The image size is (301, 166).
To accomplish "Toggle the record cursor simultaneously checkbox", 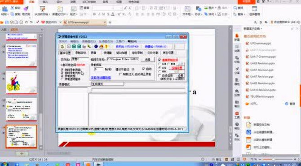I will pyautogui.click(x=62, y=73).
